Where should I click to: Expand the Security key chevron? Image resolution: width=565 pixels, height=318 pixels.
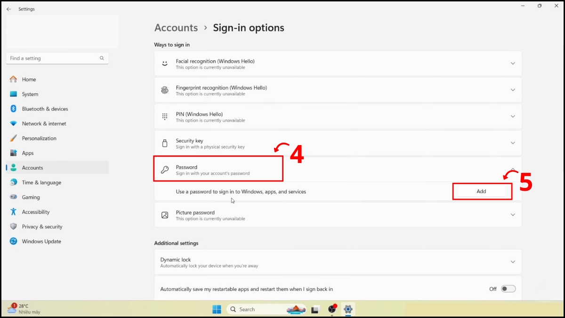click(513, 143)
